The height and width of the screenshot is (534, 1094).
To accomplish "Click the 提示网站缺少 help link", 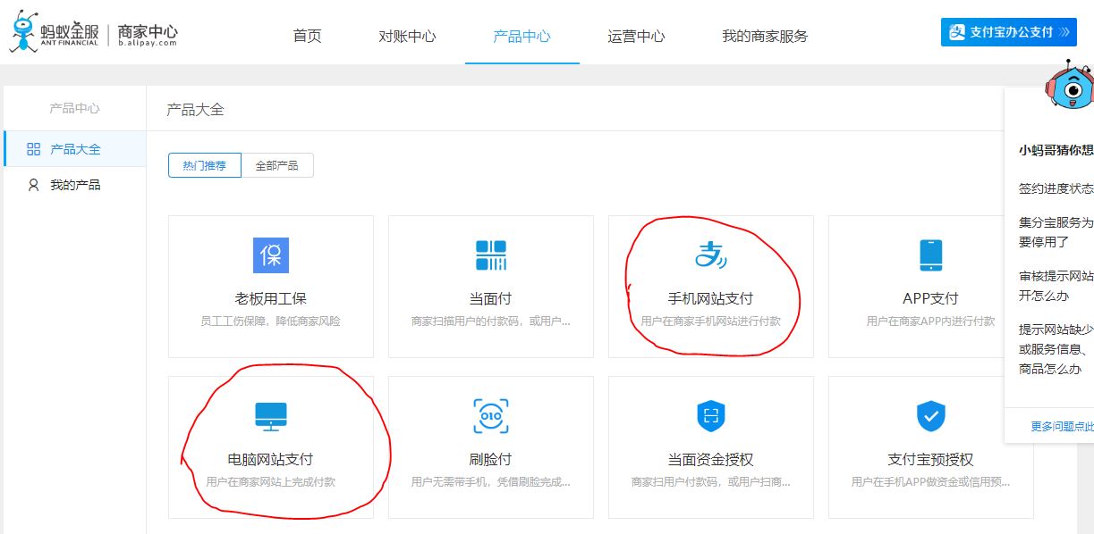I will coord(1056,348).
